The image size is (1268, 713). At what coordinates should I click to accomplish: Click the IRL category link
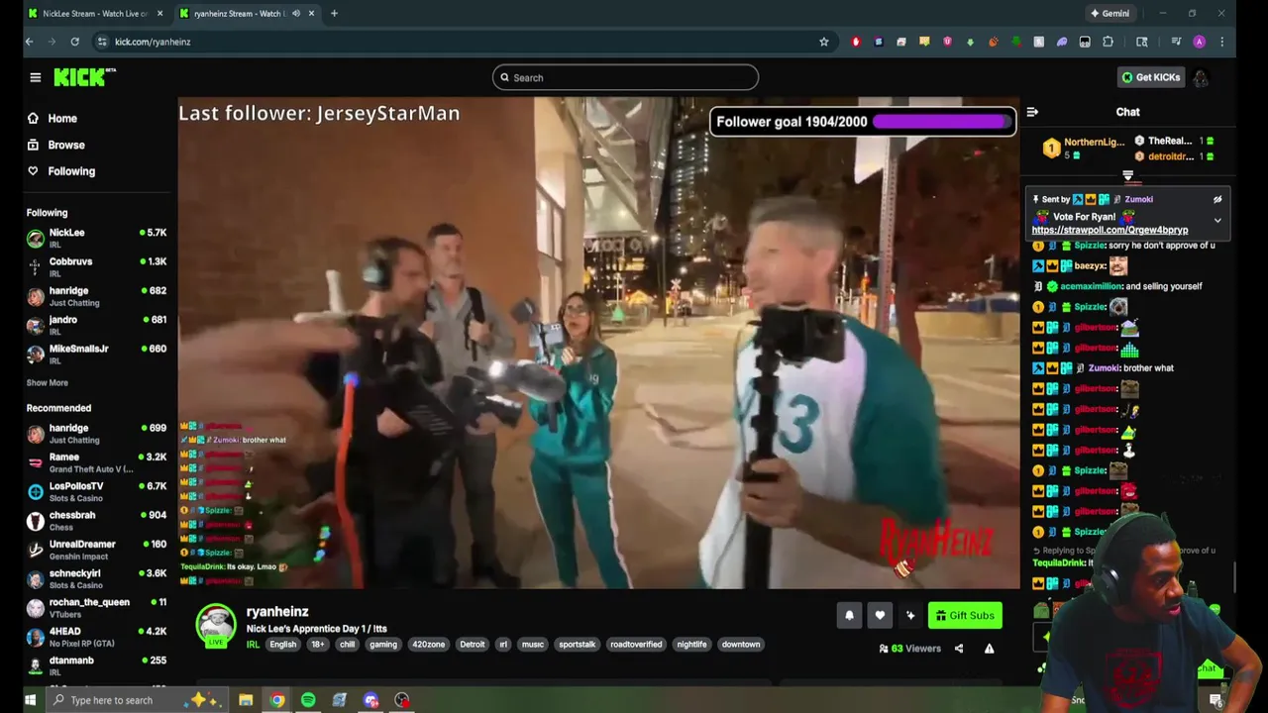pos(253,645)
